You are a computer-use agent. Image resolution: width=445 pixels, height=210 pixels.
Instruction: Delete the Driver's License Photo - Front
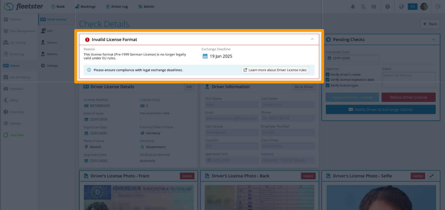click(187, 176)
